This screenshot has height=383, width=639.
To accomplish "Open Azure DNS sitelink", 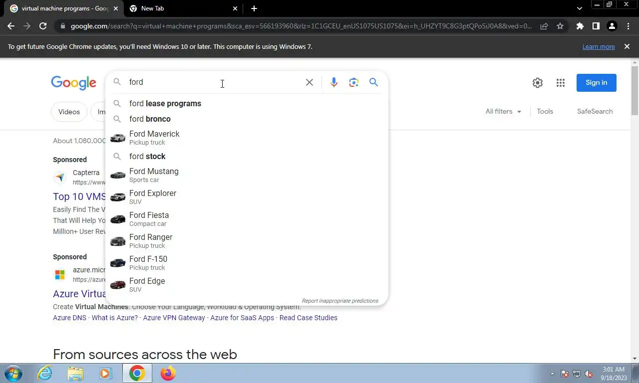I will 69,318.
